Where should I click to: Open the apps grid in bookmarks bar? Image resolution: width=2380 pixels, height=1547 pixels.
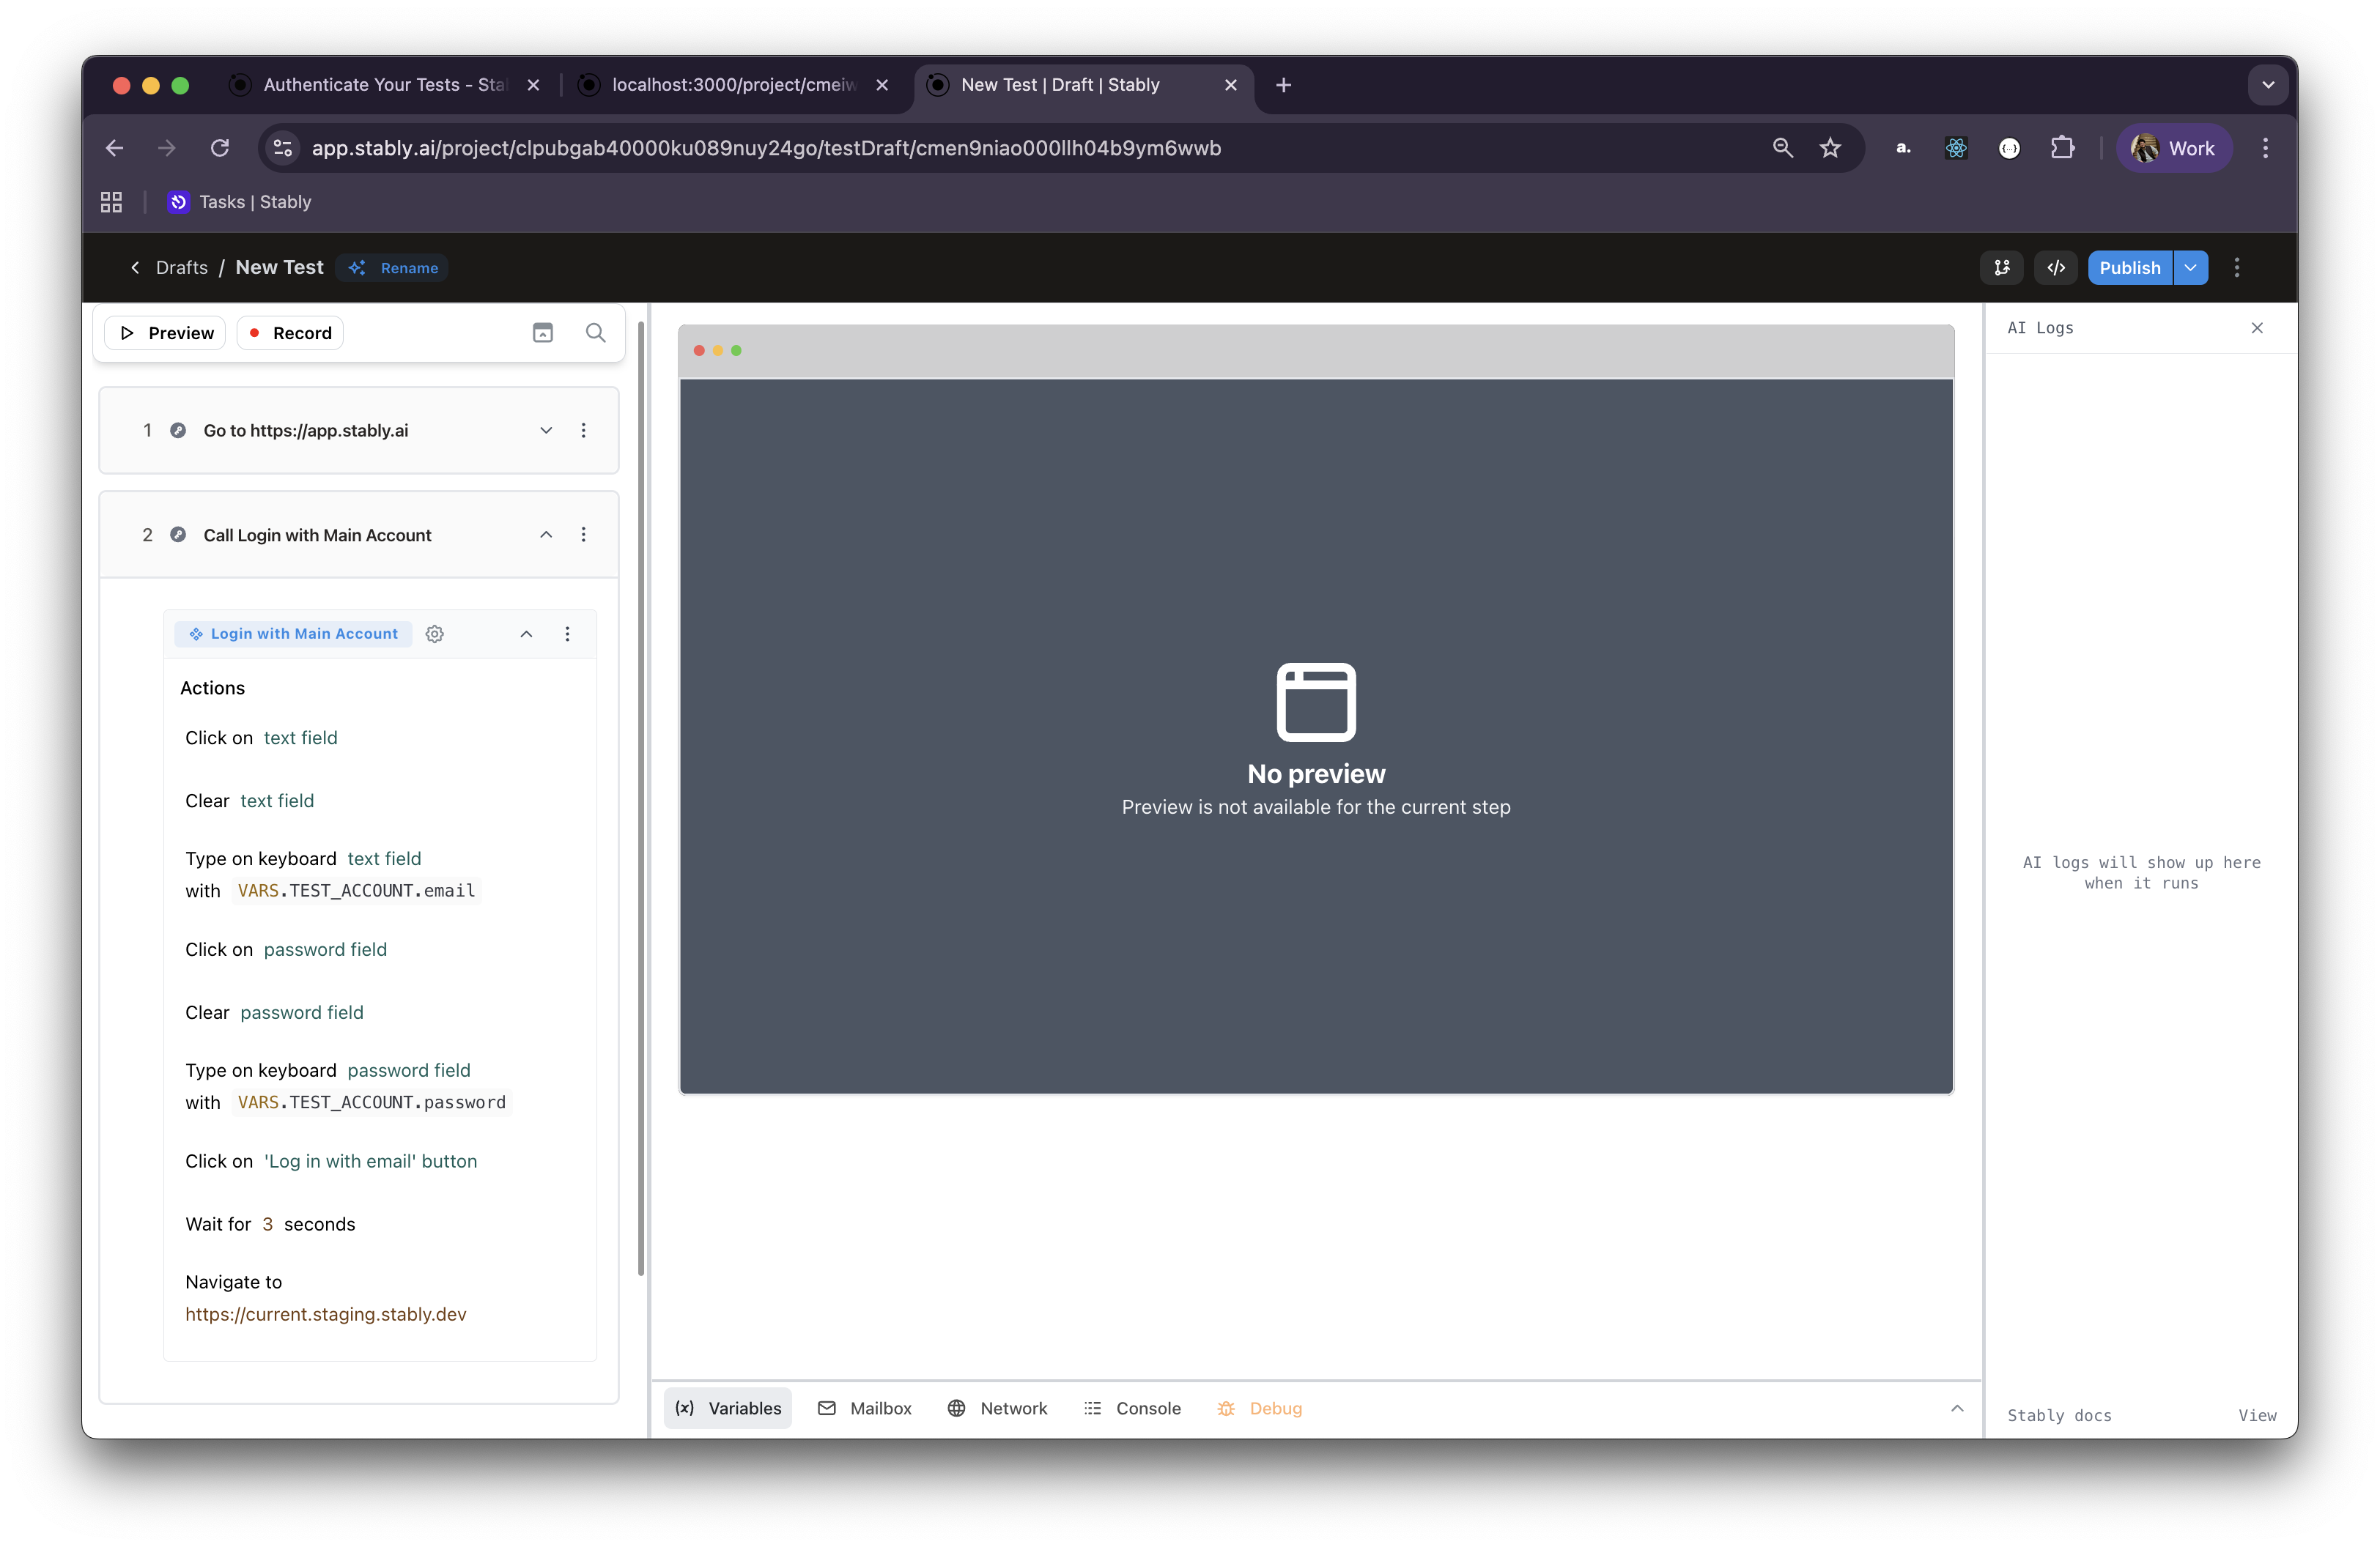coord(111,202)
